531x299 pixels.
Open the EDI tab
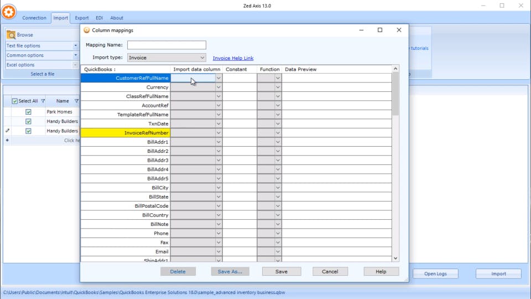point(99,18)
